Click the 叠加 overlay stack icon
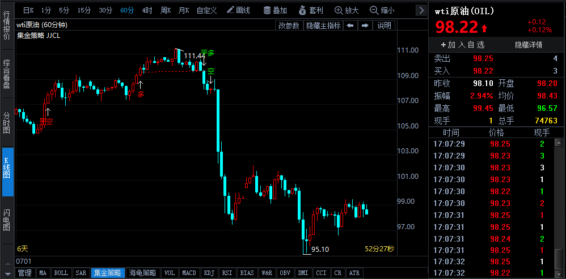The width and height of the screenshot is (566, 279). 274,10
